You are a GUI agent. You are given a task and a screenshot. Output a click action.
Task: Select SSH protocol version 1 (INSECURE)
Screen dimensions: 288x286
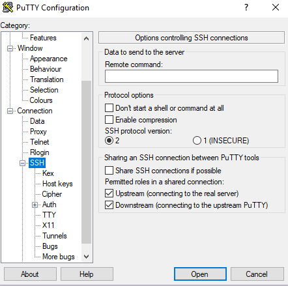click(x=197, y=141)
